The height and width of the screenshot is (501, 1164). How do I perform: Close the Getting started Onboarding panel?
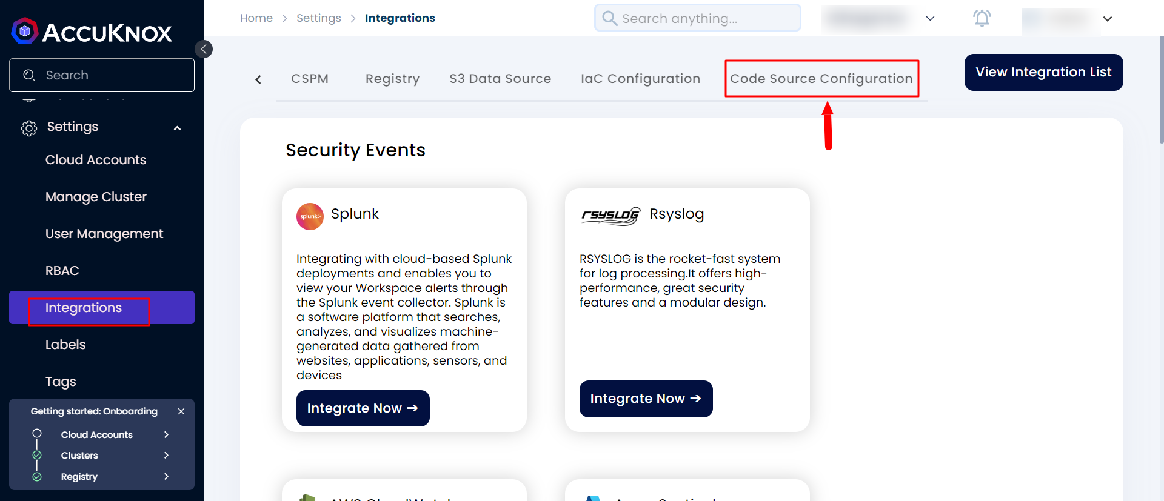coord(181,411)
